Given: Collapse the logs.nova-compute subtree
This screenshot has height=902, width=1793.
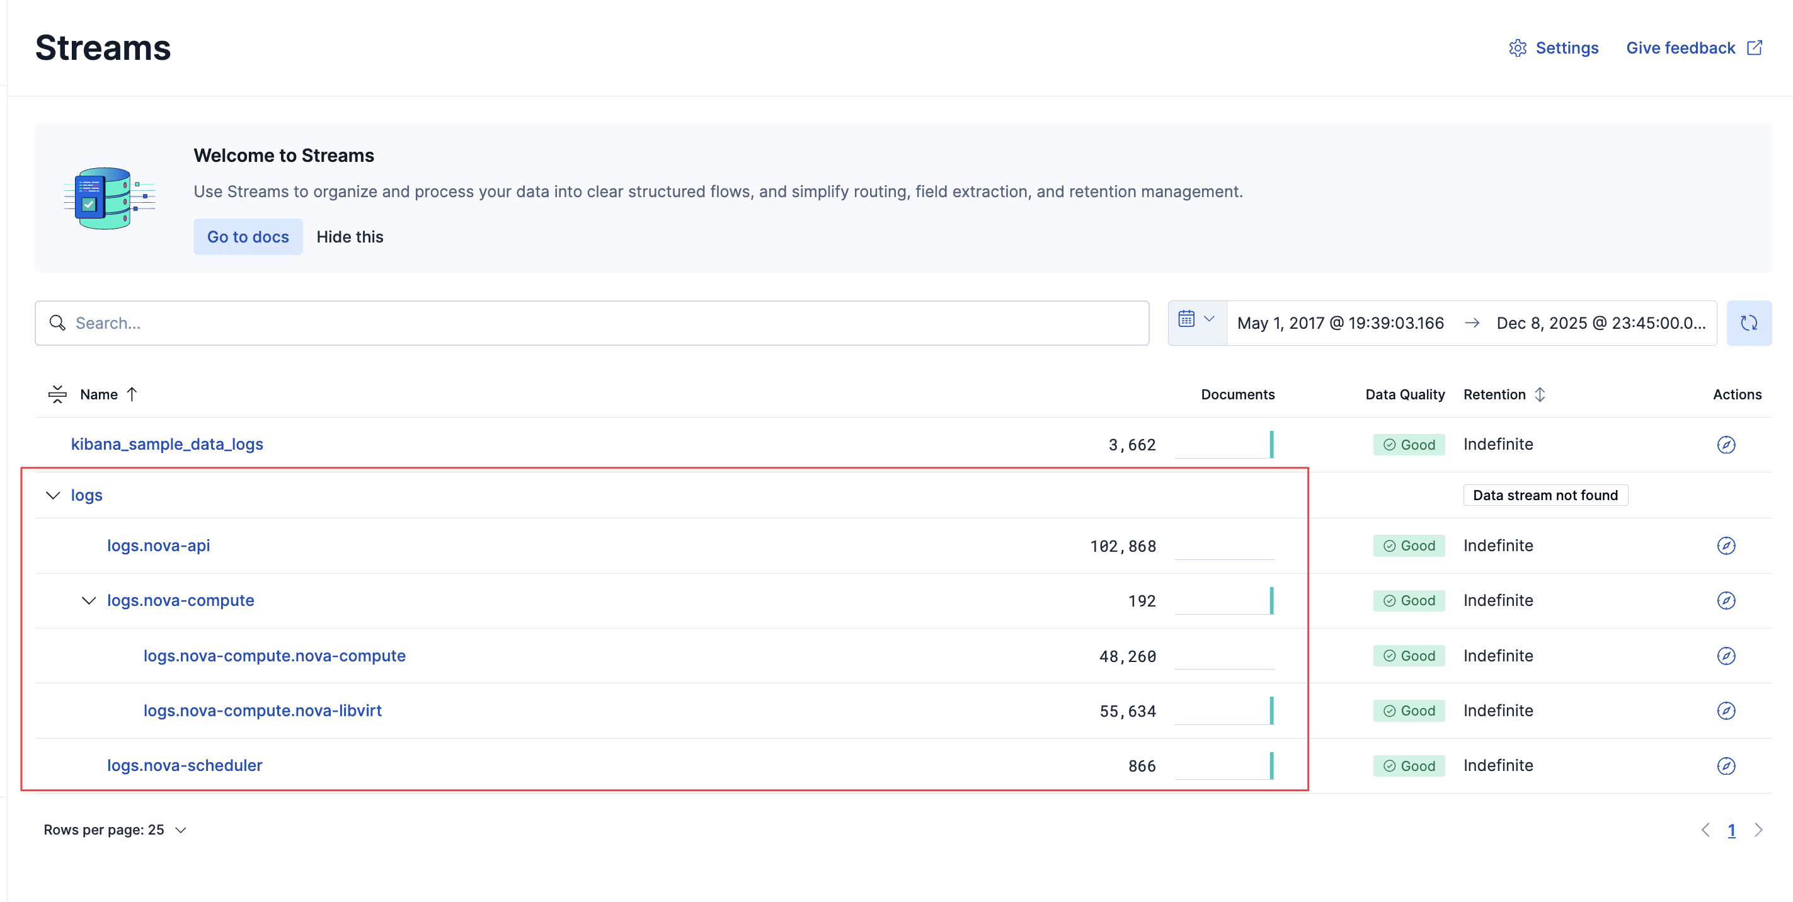Looking at the screenshot, I should [89, 601].
